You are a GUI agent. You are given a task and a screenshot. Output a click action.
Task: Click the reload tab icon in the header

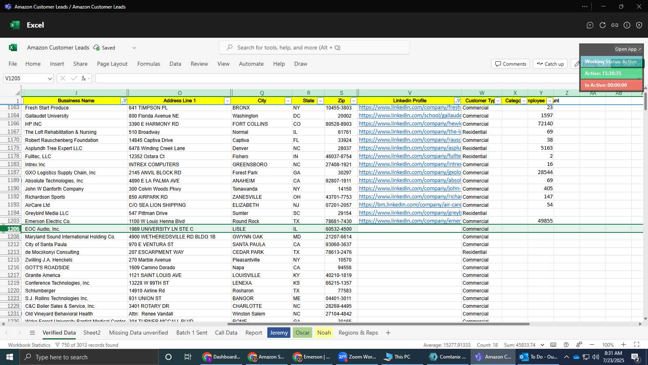[603, 25]
